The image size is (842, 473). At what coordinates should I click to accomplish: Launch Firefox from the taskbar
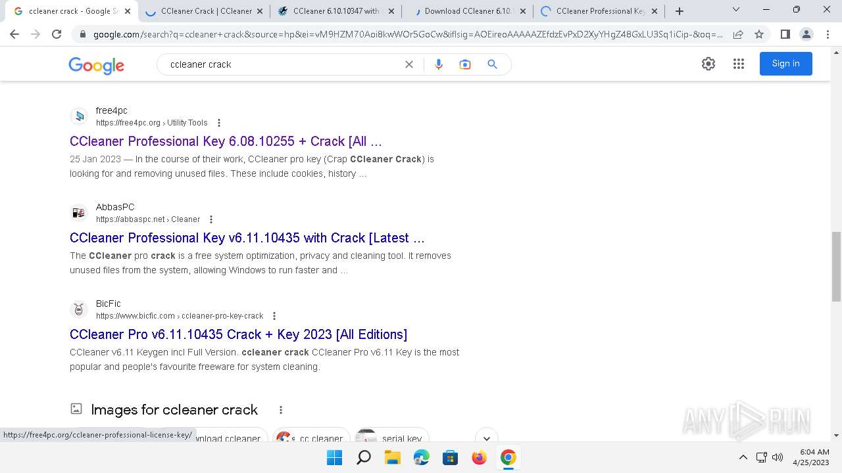pos(480,457)
